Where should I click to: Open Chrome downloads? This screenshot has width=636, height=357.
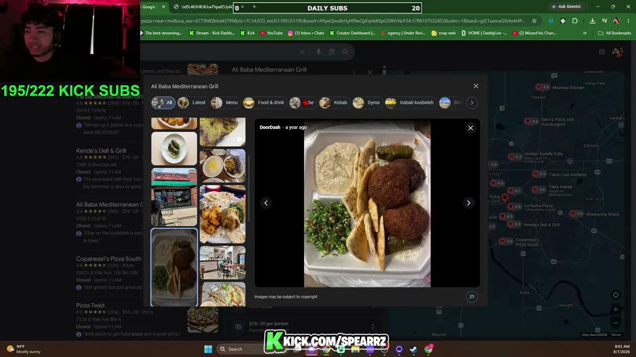592,21
